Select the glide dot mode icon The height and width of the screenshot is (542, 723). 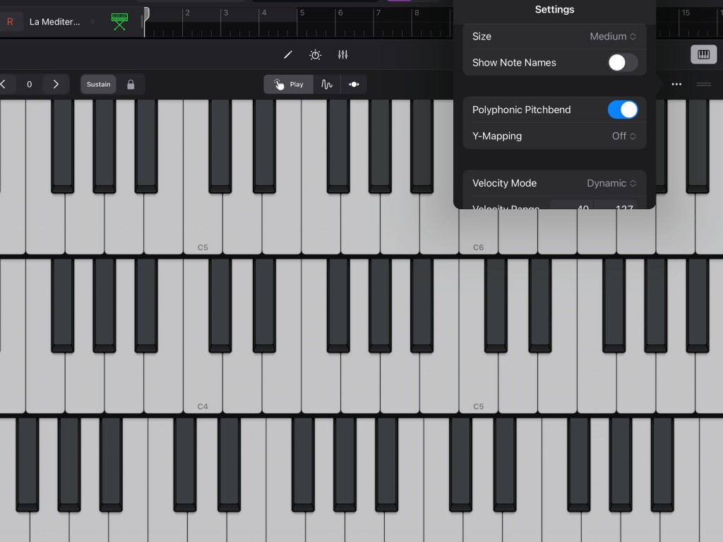click(354, 85)
